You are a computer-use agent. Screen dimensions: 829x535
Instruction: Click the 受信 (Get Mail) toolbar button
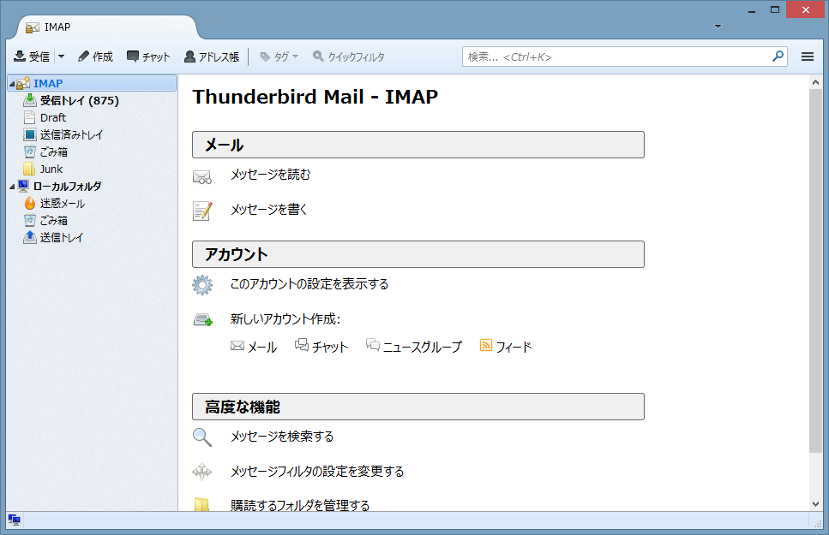click(32, 56)
